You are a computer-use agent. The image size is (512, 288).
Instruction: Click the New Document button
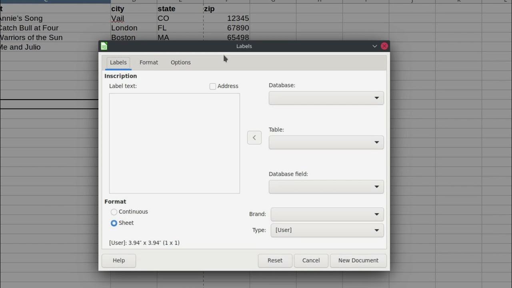point(358,260)
